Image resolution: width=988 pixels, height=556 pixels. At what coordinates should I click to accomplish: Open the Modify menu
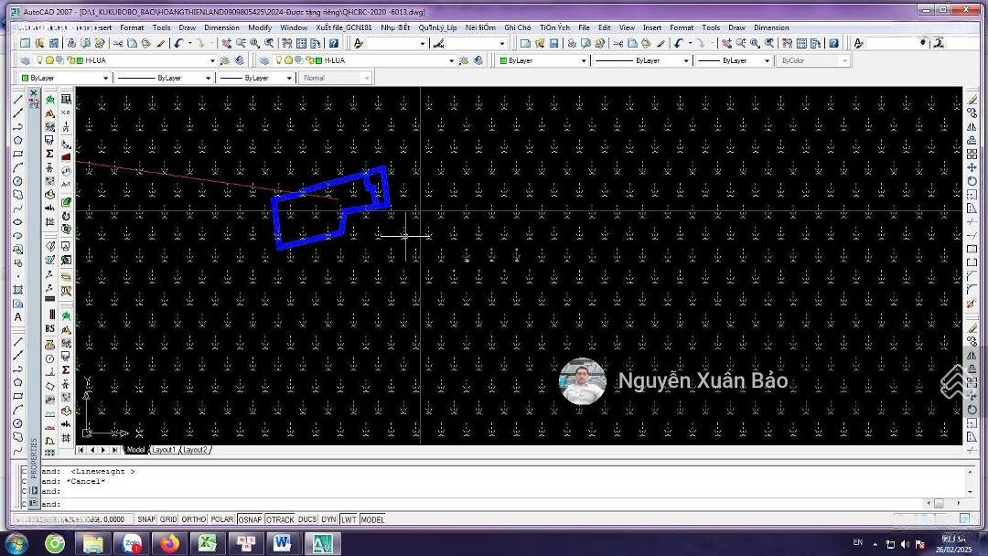point(260,27)
